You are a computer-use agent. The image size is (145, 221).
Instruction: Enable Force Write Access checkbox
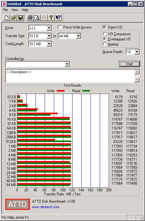(x=60, y=27)
